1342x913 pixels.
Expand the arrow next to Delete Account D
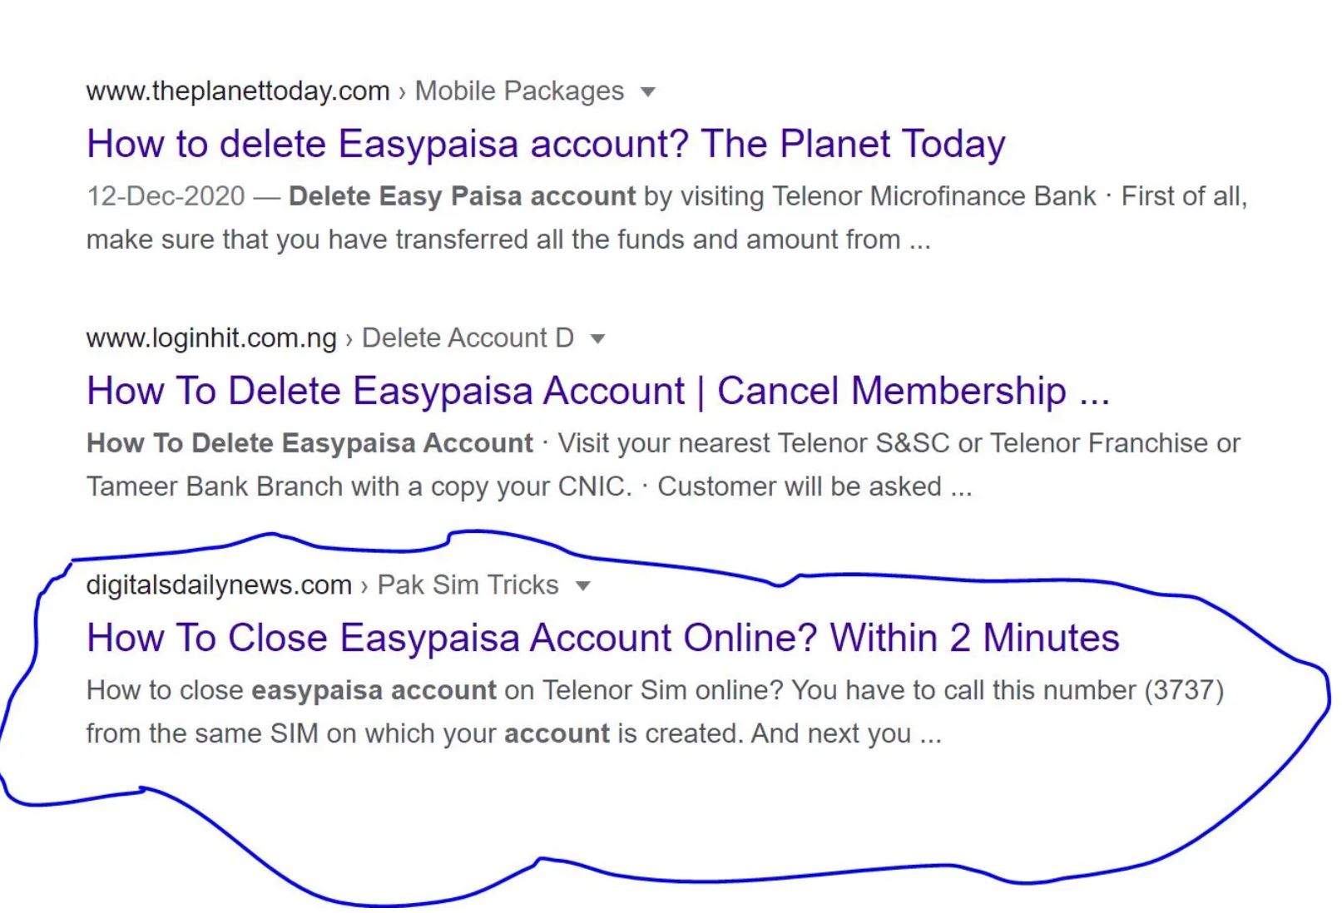pyautogui.click(x=597, y=338)
